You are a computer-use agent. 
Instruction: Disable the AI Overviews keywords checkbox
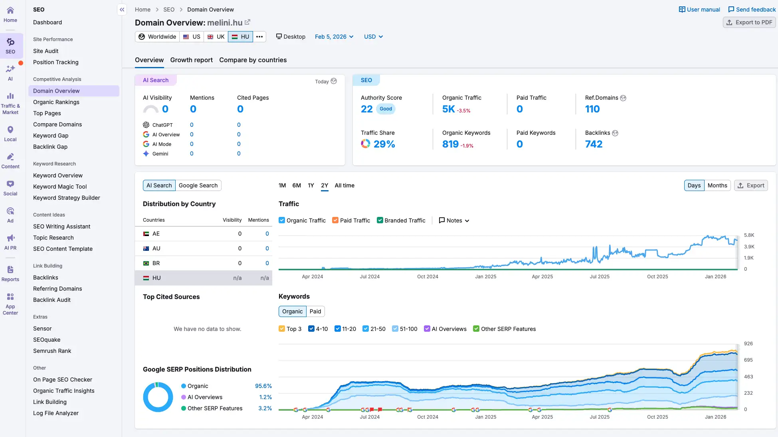tap(427, 329)
